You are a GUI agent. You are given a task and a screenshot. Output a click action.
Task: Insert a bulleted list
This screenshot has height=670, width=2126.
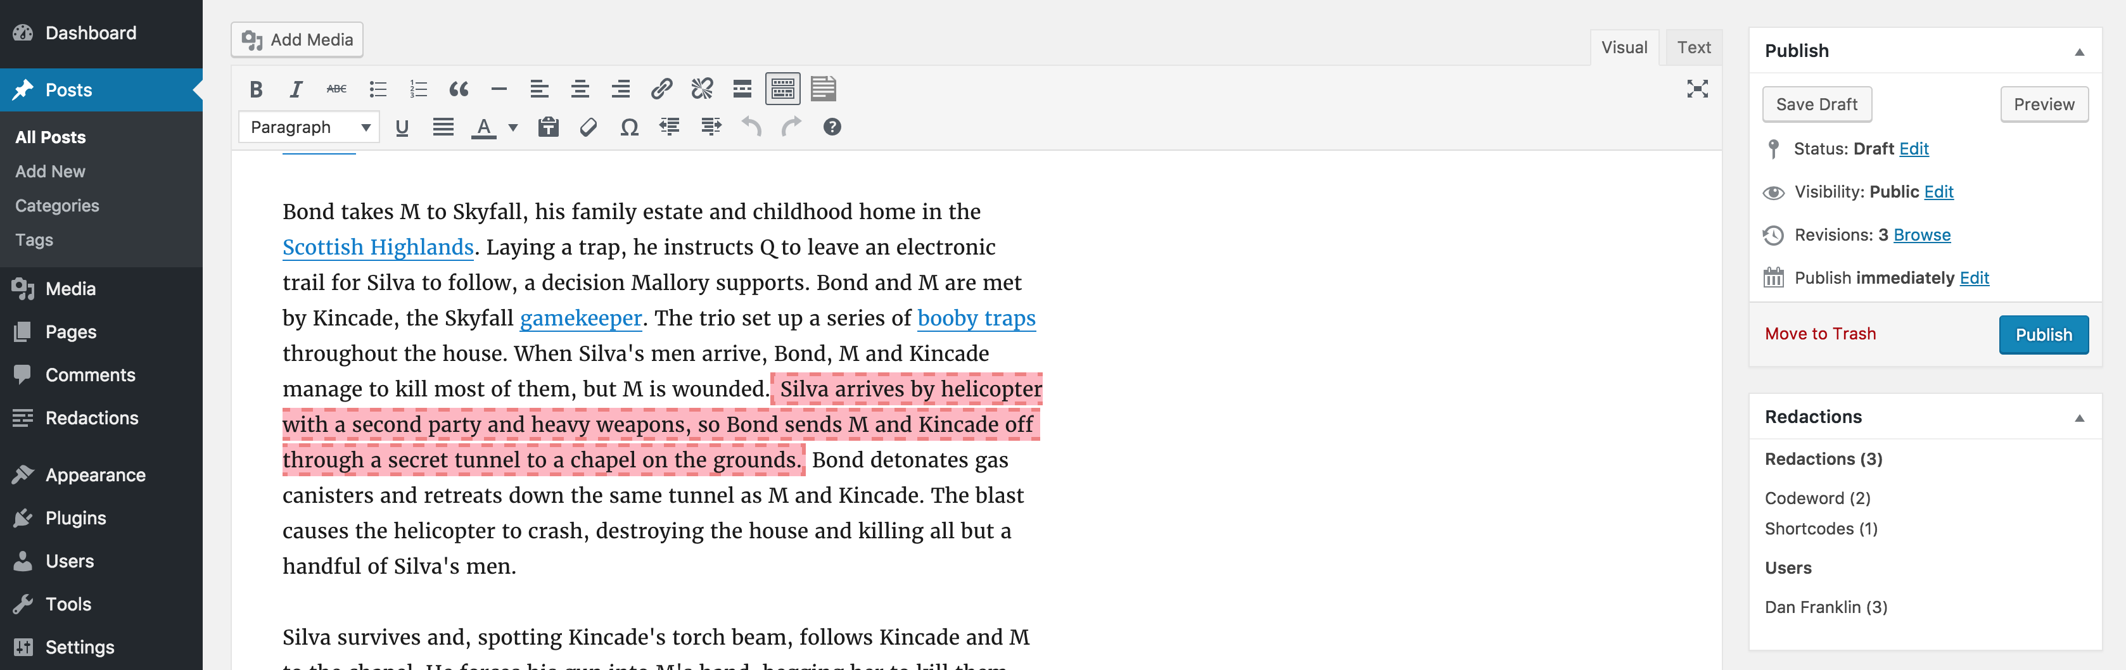click(378, 89)
